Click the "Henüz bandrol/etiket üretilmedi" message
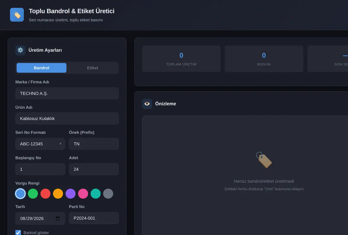 [264, 181]
